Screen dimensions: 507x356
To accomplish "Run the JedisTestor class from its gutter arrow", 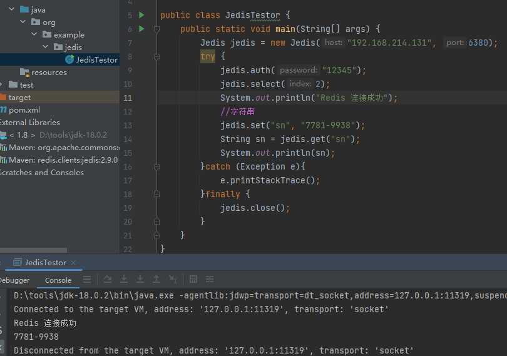I will 141,15.
